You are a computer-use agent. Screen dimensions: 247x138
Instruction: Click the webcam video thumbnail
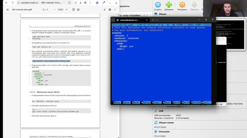tap(225, 8)
